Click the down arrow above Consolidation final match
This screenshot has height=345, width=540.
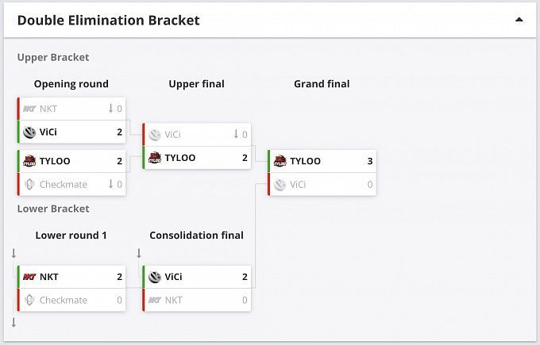(139, 254)
